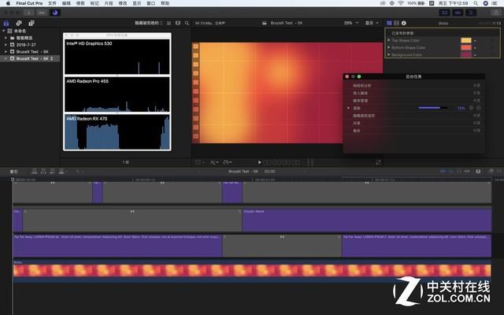Show or hide the Inspector panel button
The image size is (504, 315).
471,13
